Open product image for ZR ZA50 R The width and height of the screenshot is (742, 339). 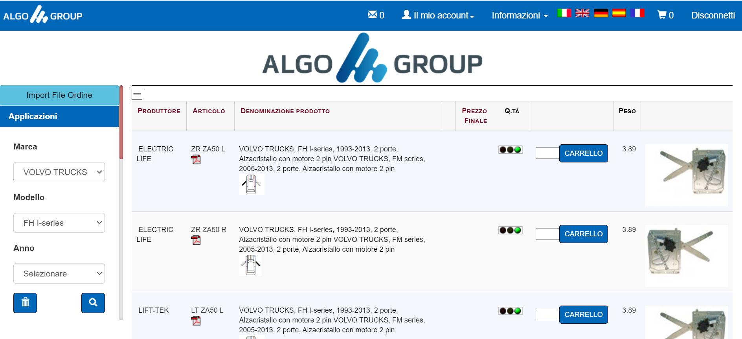pos(686,256)
